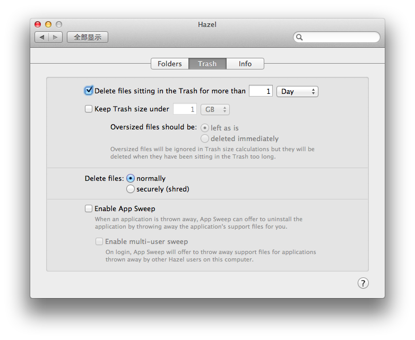Minimize the Hazel window with yellow button
The height and width of the screenshot is (340, 415).
48,24
